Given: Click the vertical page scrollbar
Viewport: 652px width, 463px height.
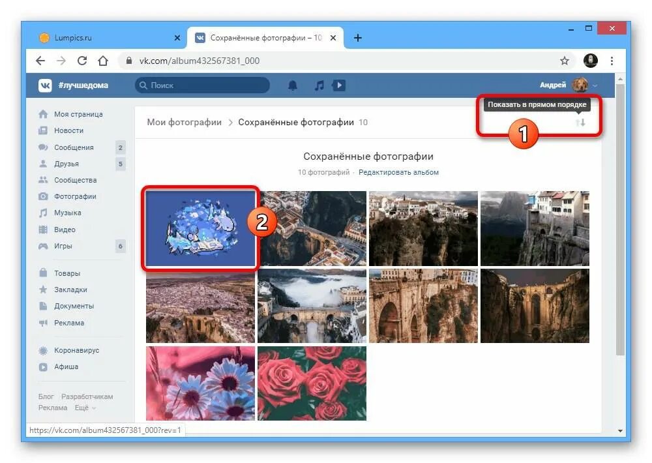Looking at the screenshot, I should (x=620, y=220).
